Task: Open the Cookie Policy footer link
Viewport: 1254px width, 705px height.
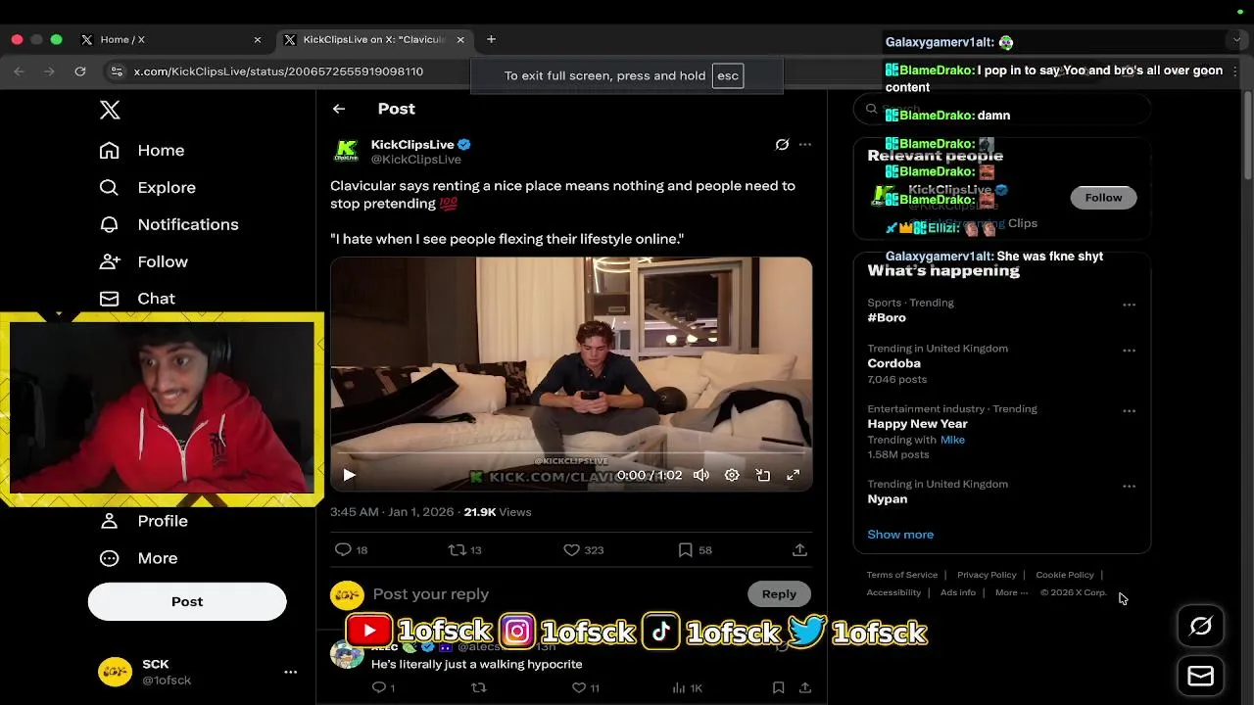Action: [x=1065, y=575]
